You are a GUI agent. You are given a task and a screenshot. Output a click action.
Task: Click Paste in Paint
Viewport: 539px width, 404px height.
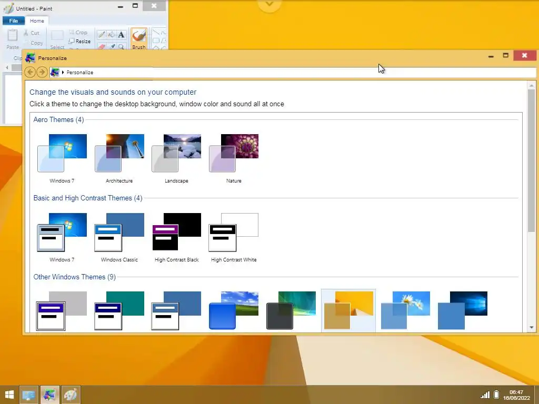[13, 39]
